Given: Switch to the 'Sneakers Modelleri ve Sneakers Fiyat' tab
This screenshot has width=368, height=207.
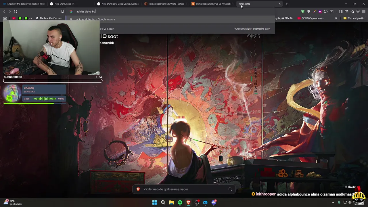Looking at the screenshot, I should [x=24, y=4].
